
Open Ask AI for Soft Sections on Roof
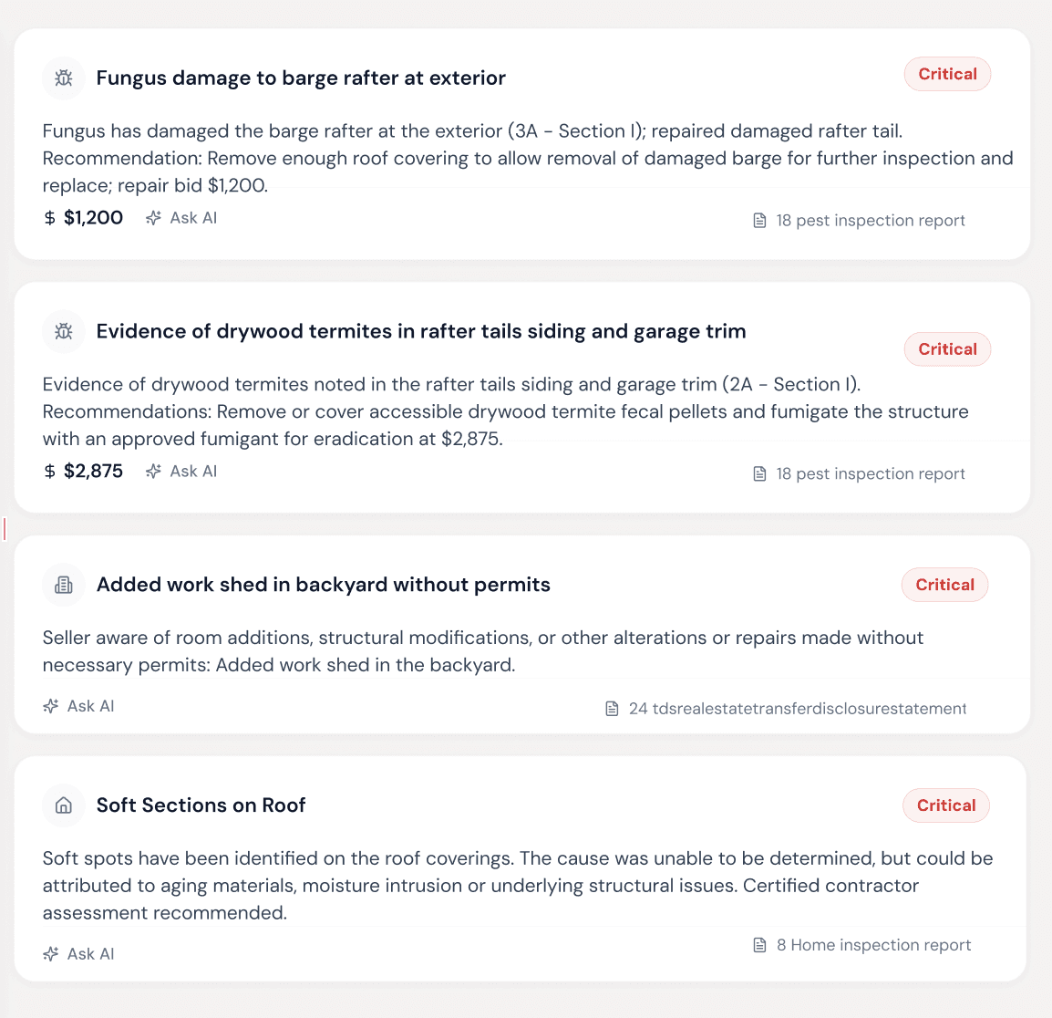pyautogui.click(x=89, y=953)
